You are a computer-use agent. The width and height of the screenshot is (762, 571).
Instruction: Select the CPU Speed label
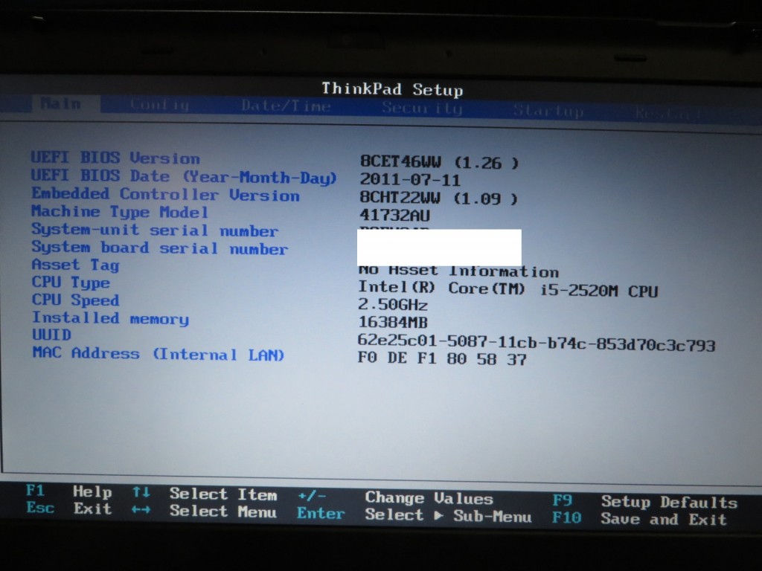[75, 300]
